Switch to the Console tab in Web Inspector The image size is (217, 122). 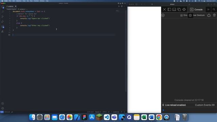(x=196, y=9)
